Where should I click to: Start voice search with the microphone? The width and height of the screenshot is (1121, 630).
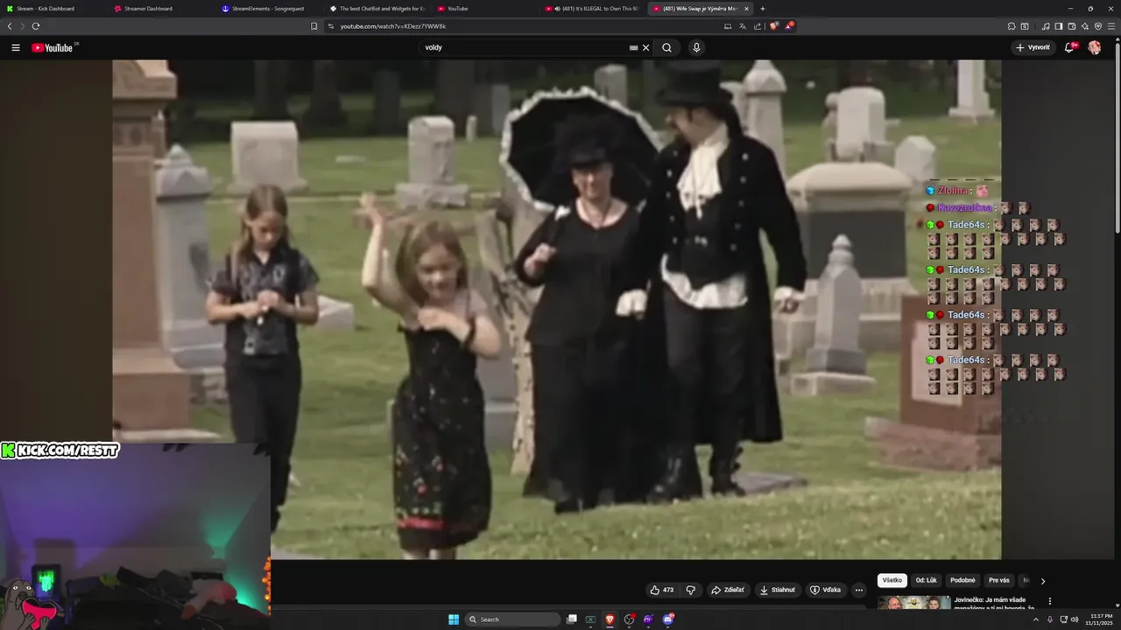pyautogui.click(x=696, y=47)
